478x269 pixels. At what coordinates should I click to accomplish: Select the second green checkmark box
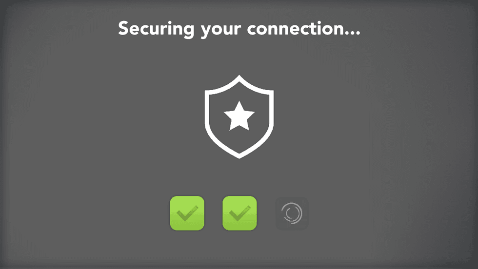(x=239, y=213)
